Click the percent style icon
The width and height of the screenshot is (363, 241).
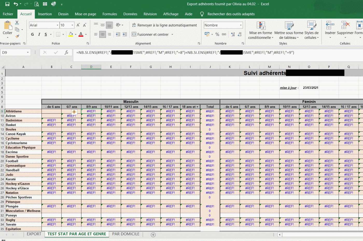(x=217, y=34)
